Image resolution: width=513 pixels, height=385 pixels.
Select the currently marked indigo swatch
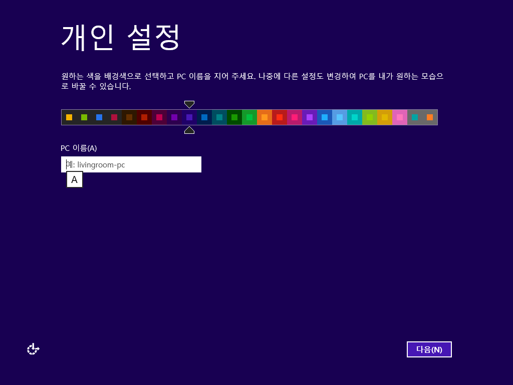189,117
